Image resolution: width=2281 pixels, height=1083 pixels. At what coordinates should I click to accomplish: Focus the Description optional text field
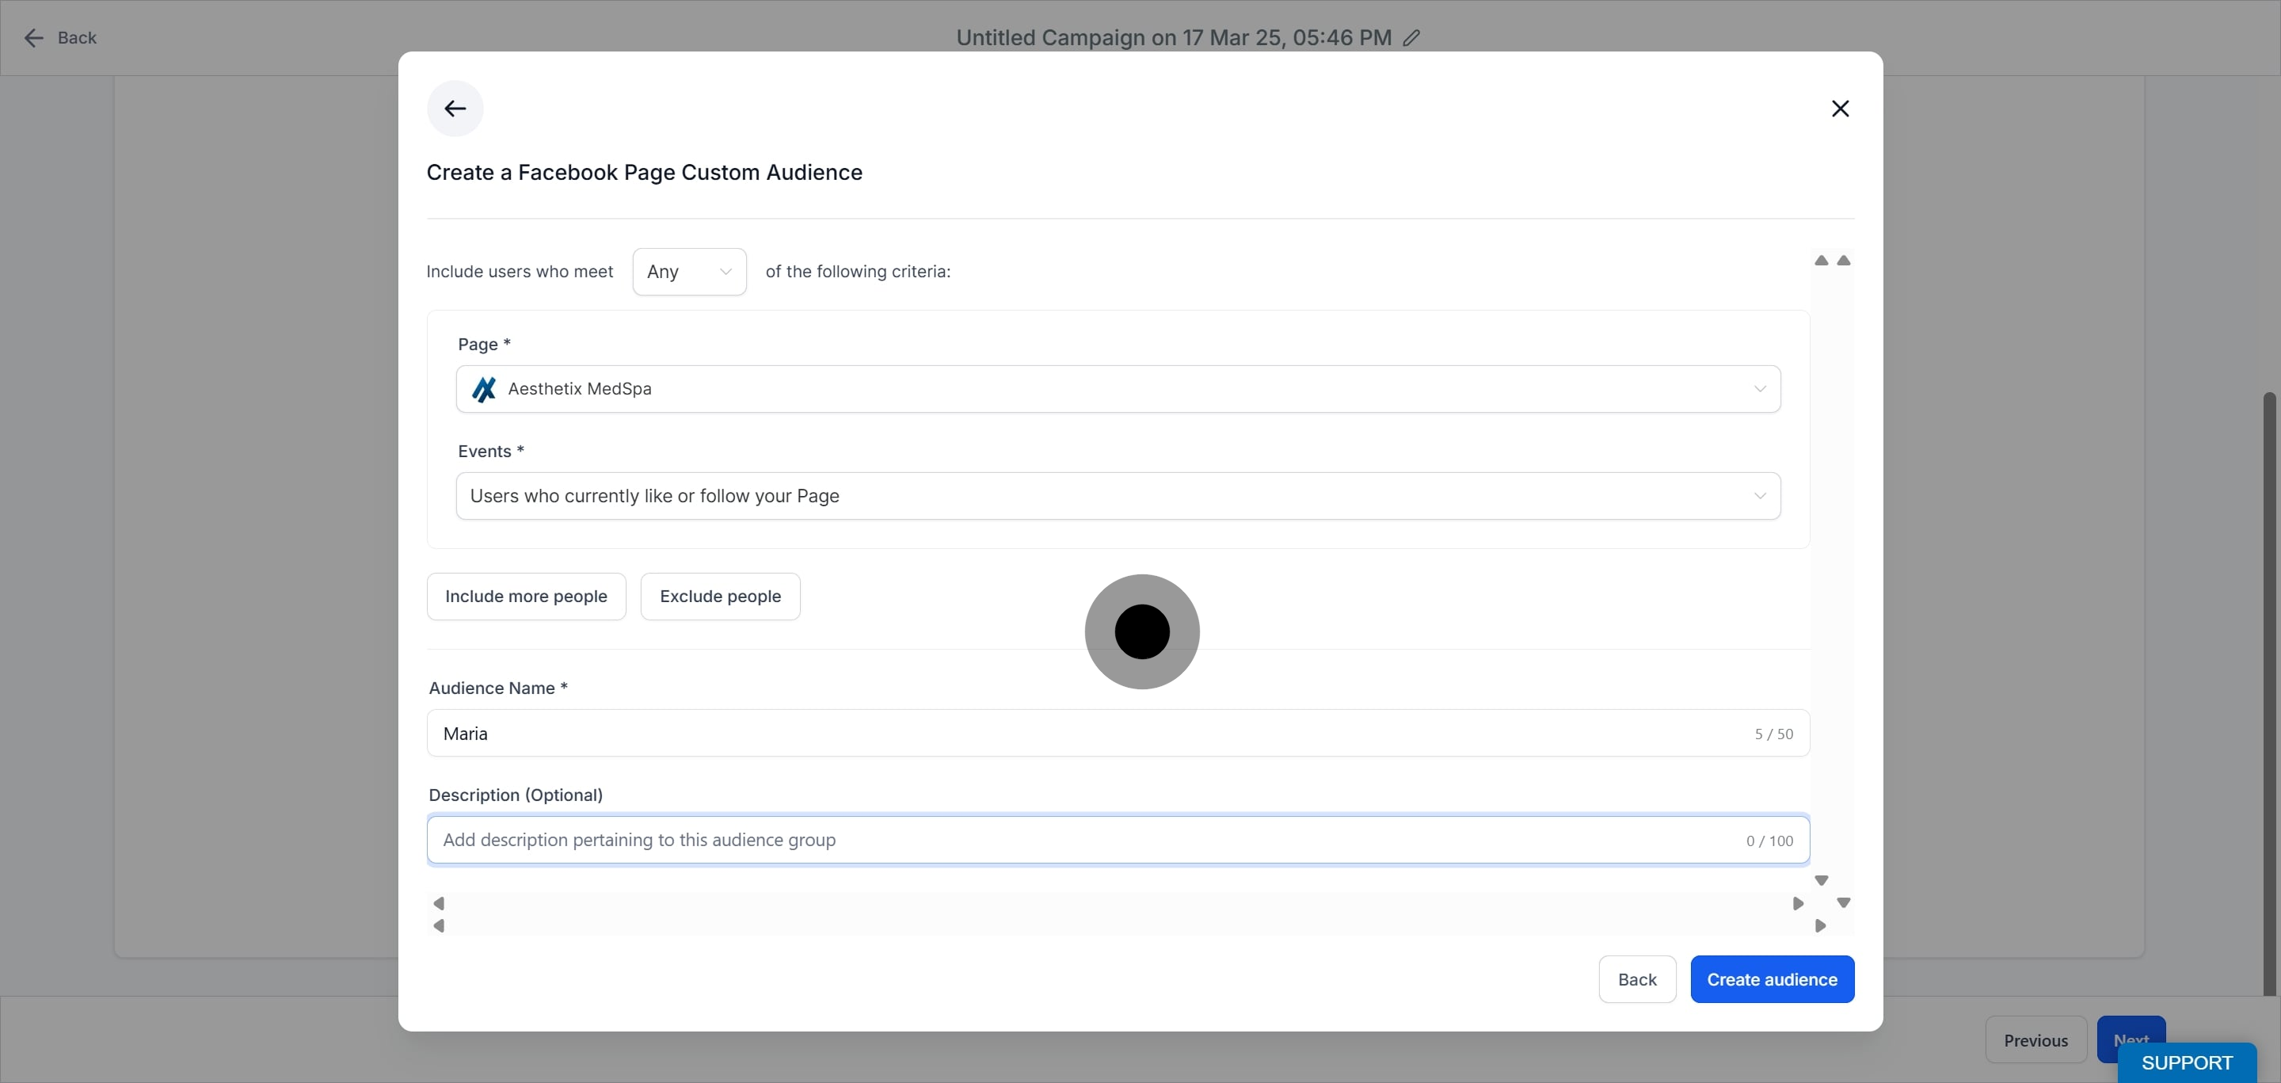point(1089,840)
